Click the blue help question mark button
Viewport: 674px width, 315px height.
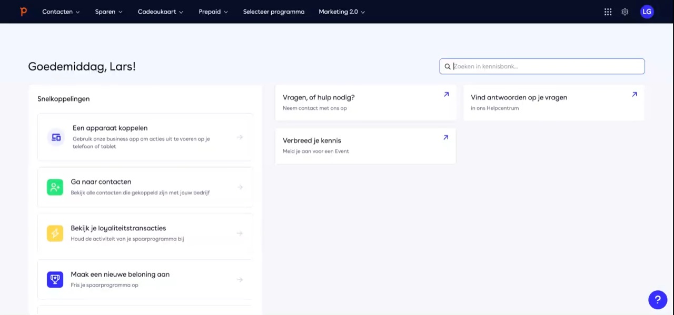[x=658, y=300]
